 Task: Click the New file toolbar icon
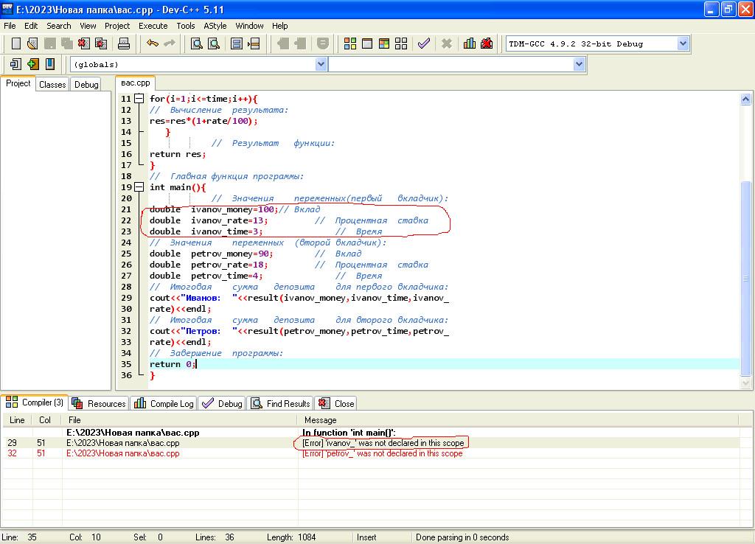tap(15, 44)
